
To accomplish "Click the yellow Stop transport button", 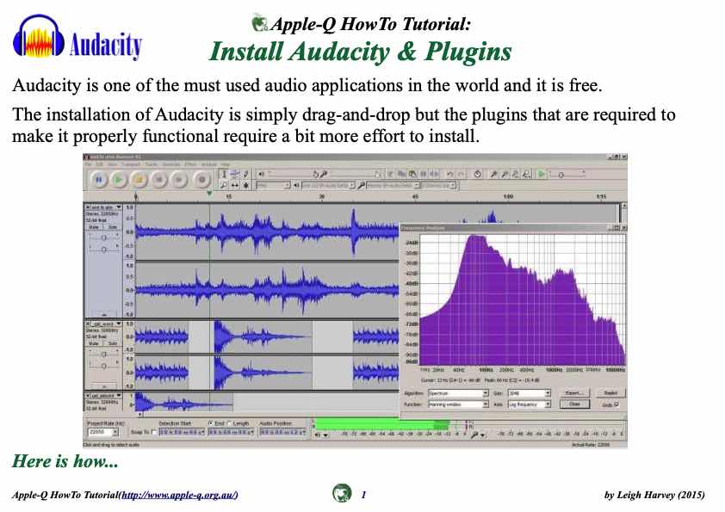I will coord(139,179).
